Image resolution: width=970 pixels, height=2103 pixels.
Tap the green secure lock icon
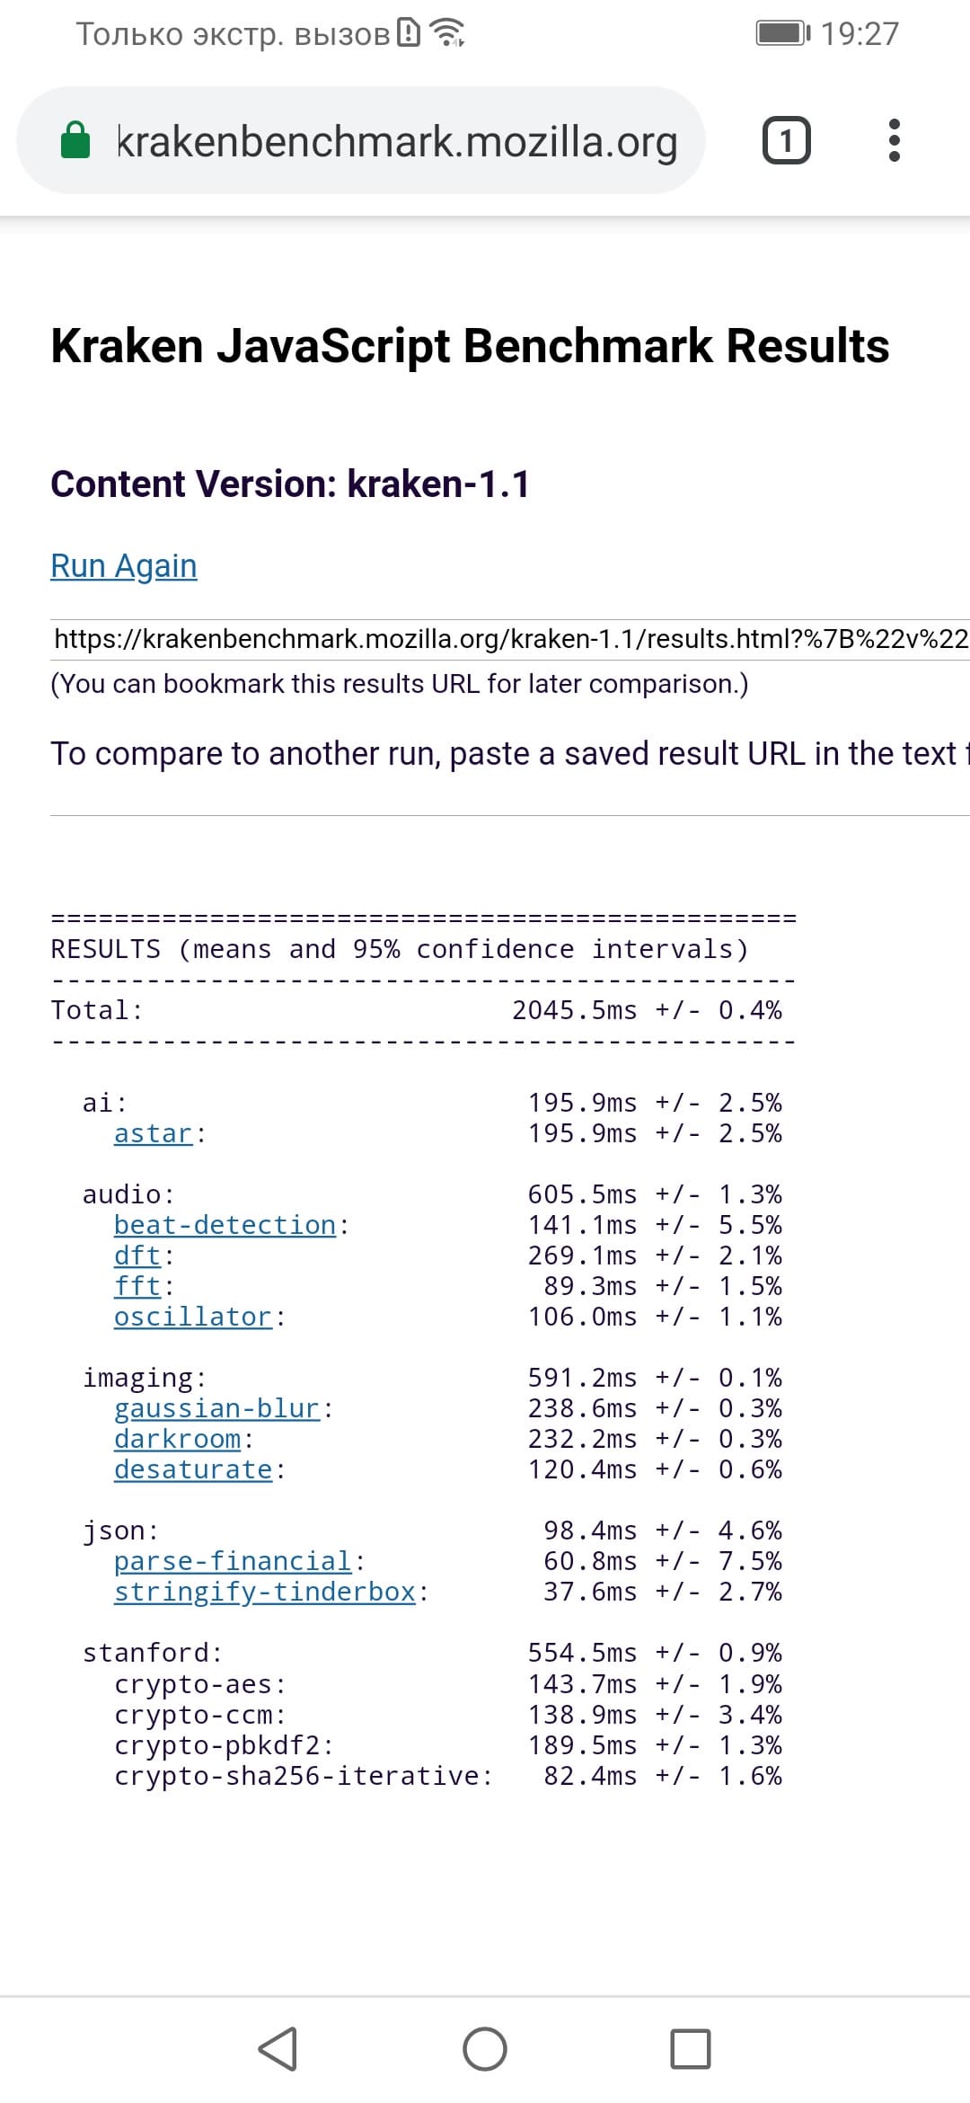(x=75, y=141)
